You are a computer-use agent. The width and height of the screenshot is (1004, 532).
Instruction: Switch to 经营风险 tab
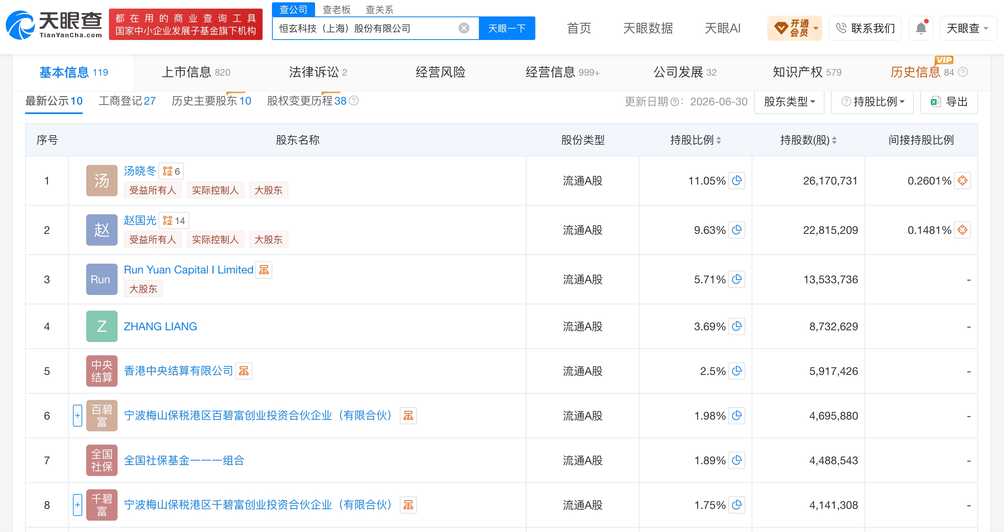tap(440, 72)
